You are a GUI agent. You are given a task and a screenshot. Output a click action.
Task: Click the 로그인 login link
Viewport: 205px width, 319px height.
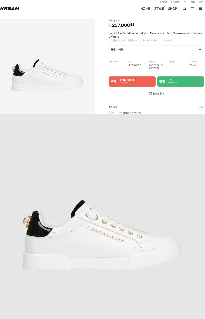click(201, 2)
